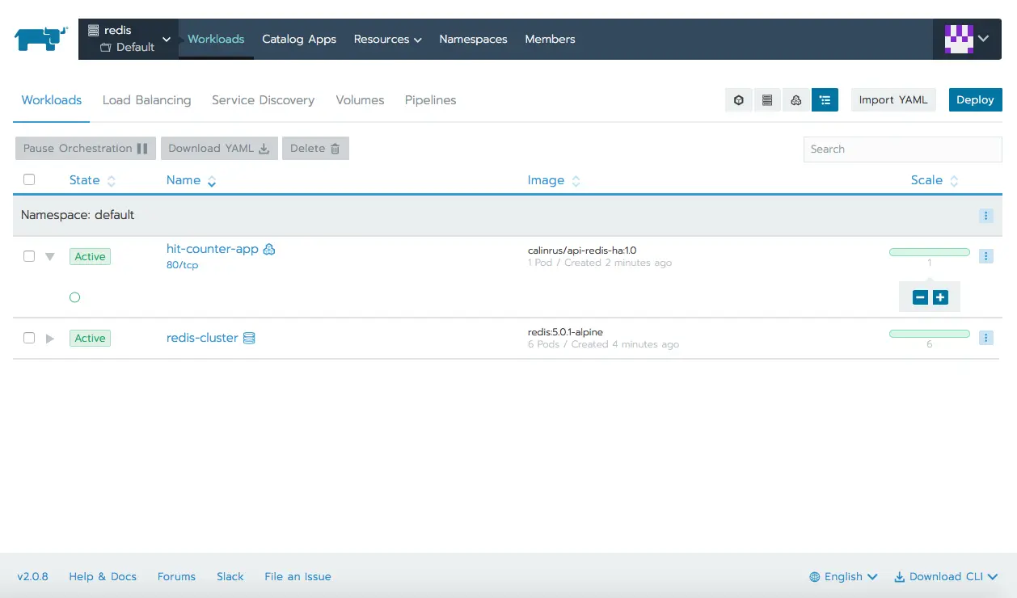The height and width of the screenshot is (598, 1017).
Task: Open the Slack link
Action: [230, 576]
